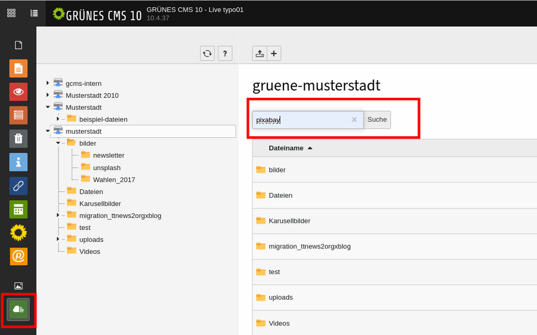This screenshot has height=335, width=537.
Task: Open the Linkvalidator chain icon module
Action: click(x=18, y=186)
